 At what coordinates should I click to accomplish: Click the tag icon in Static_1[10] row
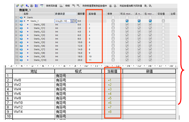[x=21, y=60]
